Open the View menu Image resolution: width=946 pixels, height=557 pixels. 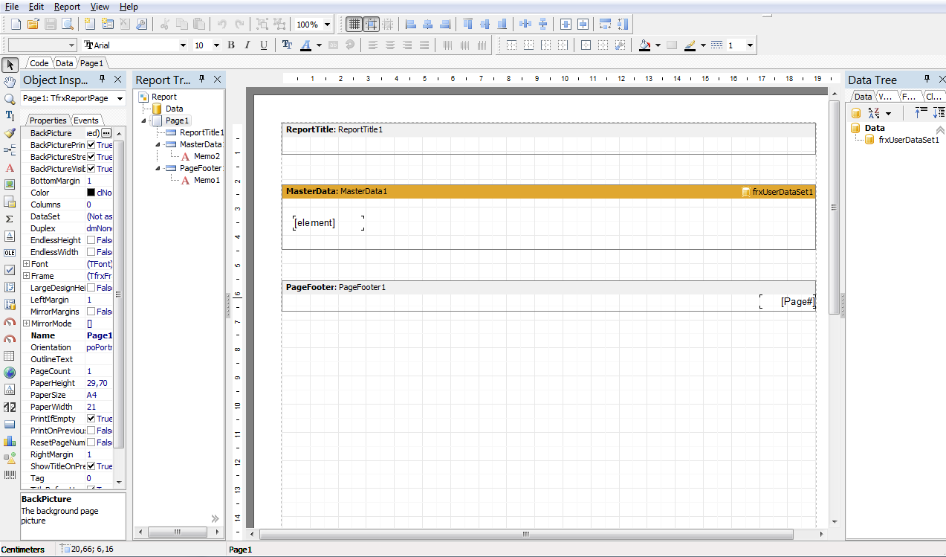pyautogui.click(x=100, y=7)
